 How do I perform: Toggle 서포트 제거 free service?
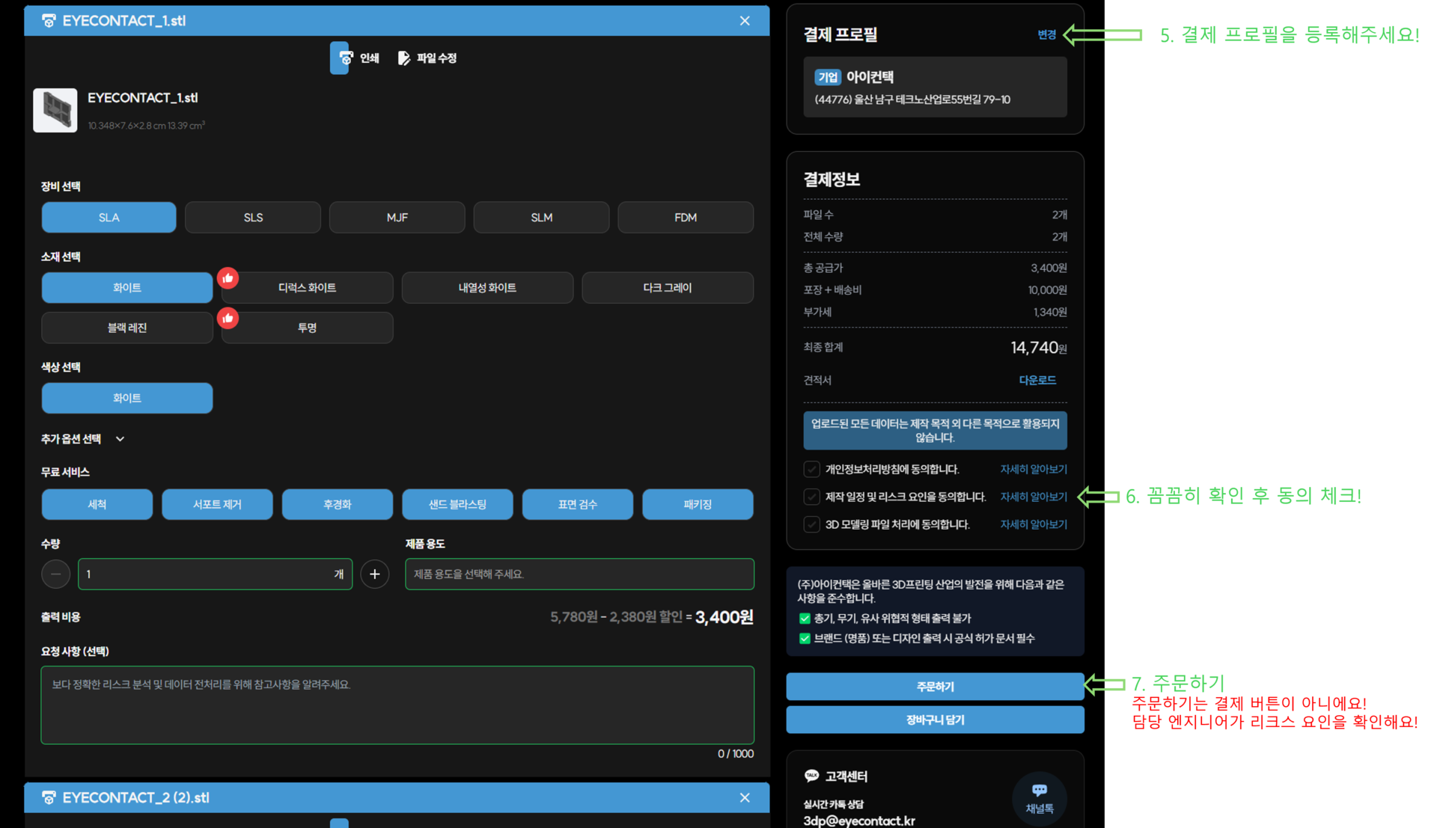[217, 504]
